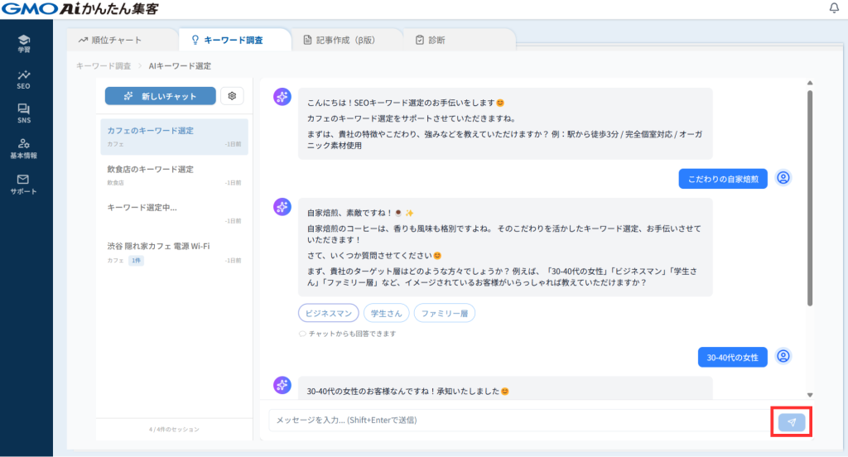Image resolution: width=848 pixels, height=457 pixels.
Task: Select the ファミリー層 answer chip
Action: [444, 313]
